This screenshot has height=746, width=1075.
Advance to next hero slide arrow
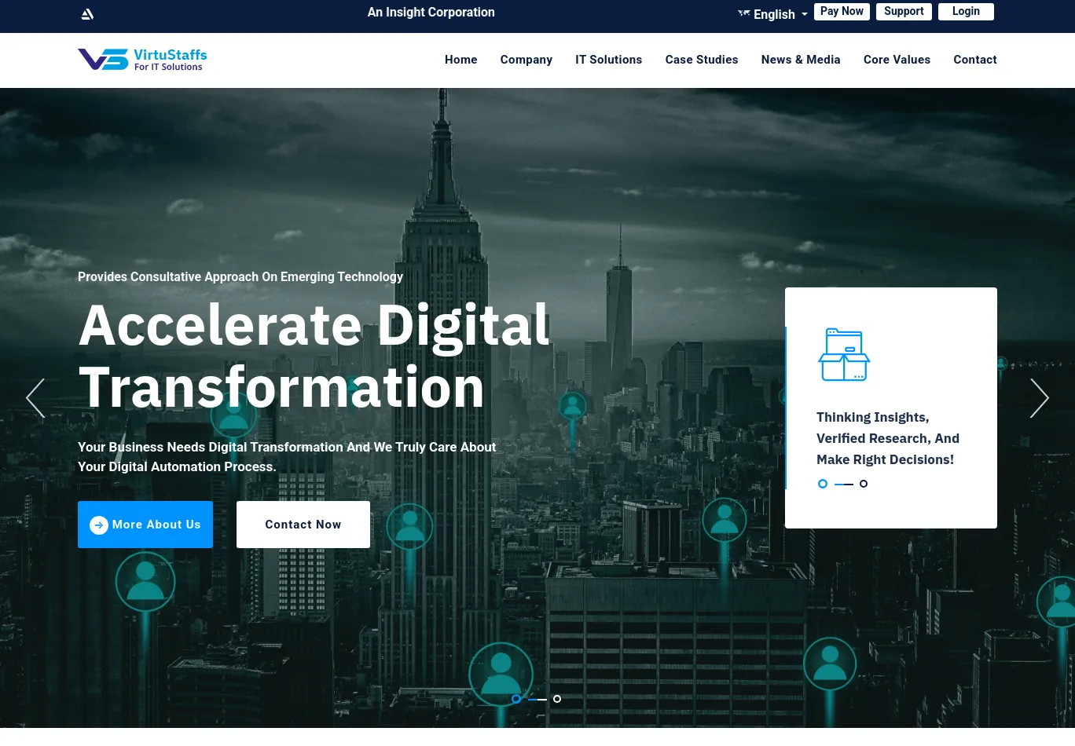(x=1039, y=398)
